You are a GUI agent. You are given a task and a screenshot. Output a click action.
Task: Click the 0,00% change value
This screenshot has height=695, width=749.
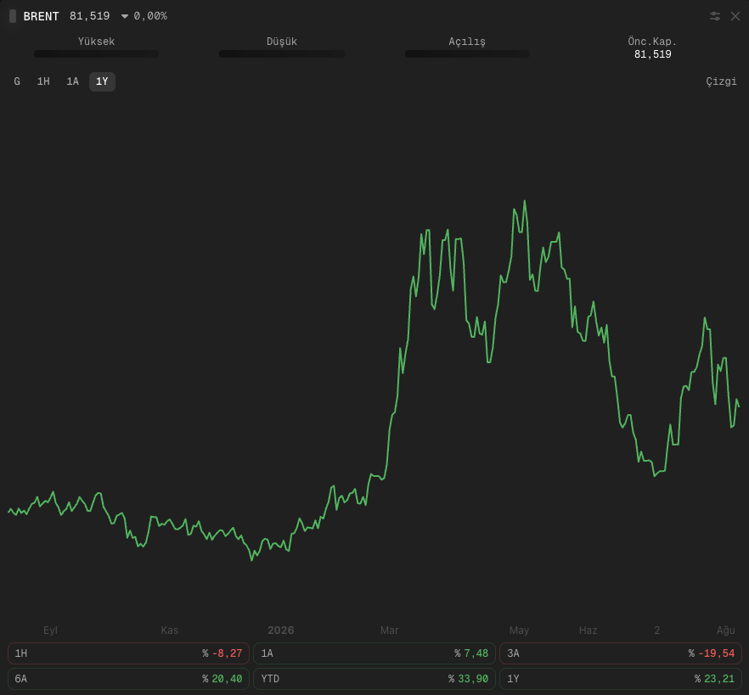(x=150, y=16)
